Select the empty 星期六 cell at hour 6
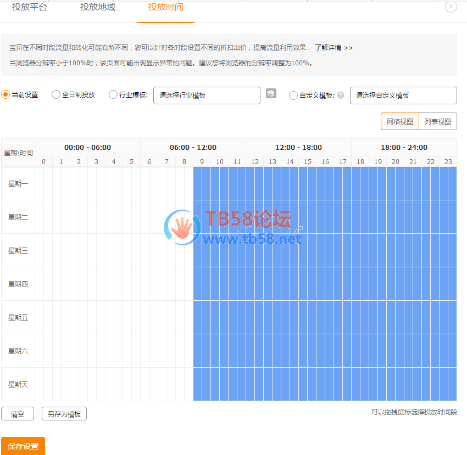467x455 pixels. click(149, 351)
